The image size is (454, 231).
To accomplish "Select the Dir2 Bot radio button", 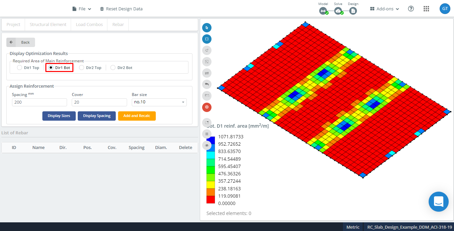I will click(112, 67).
